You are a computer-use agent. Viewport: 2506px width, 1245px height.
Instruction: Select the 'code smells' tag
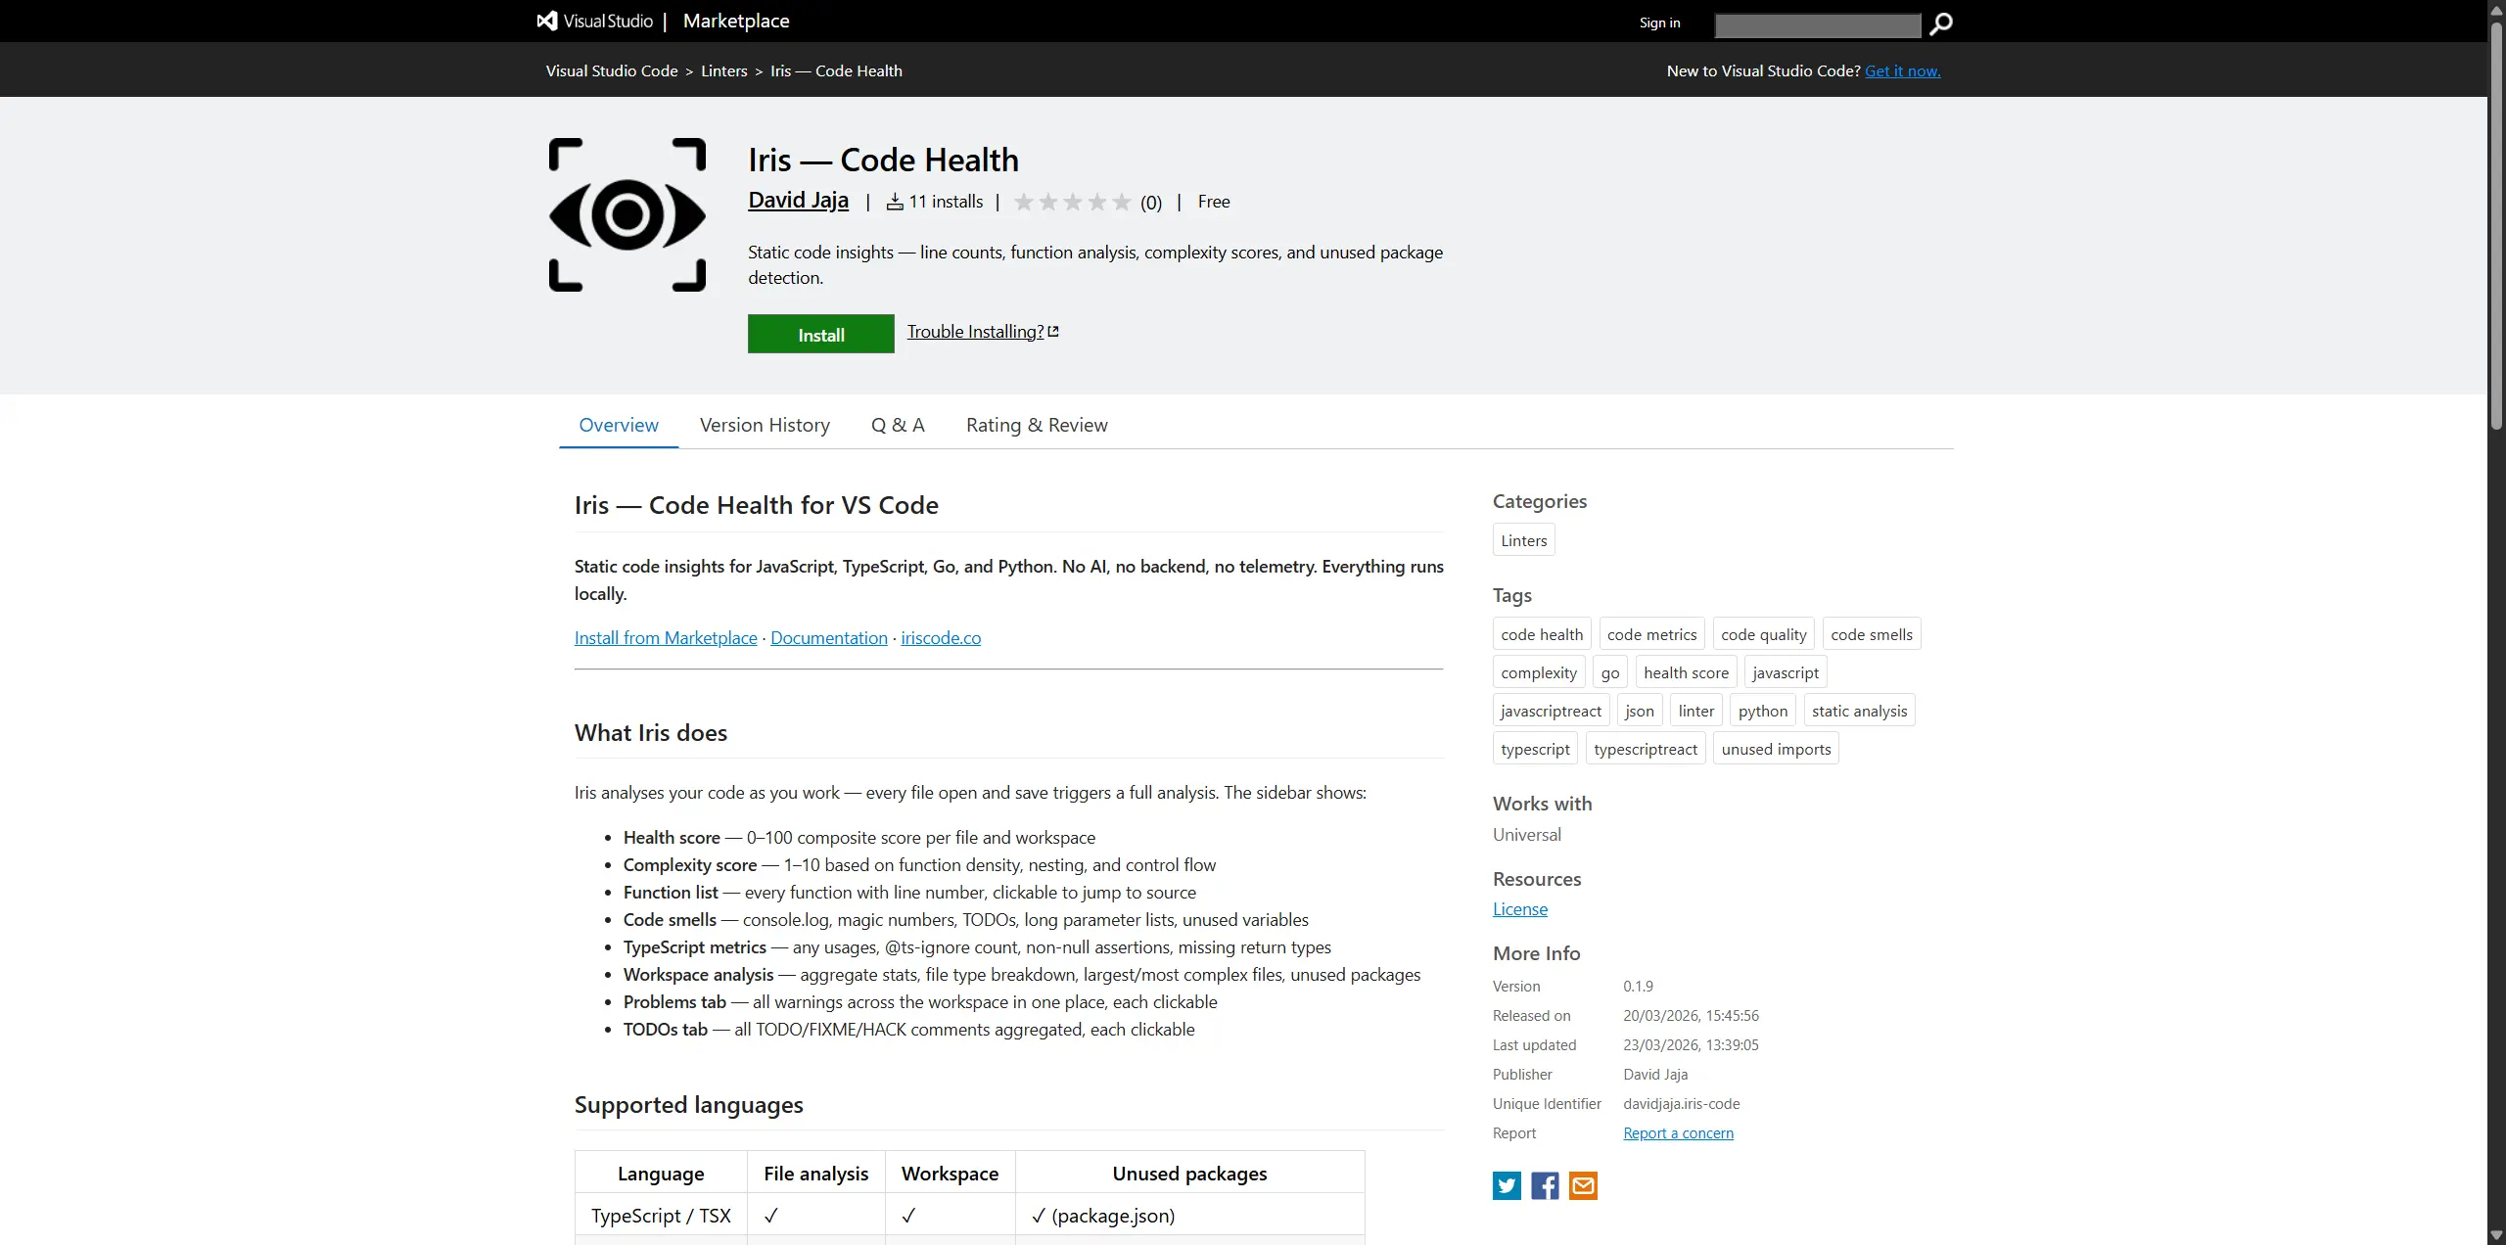tap(1871, 633)
